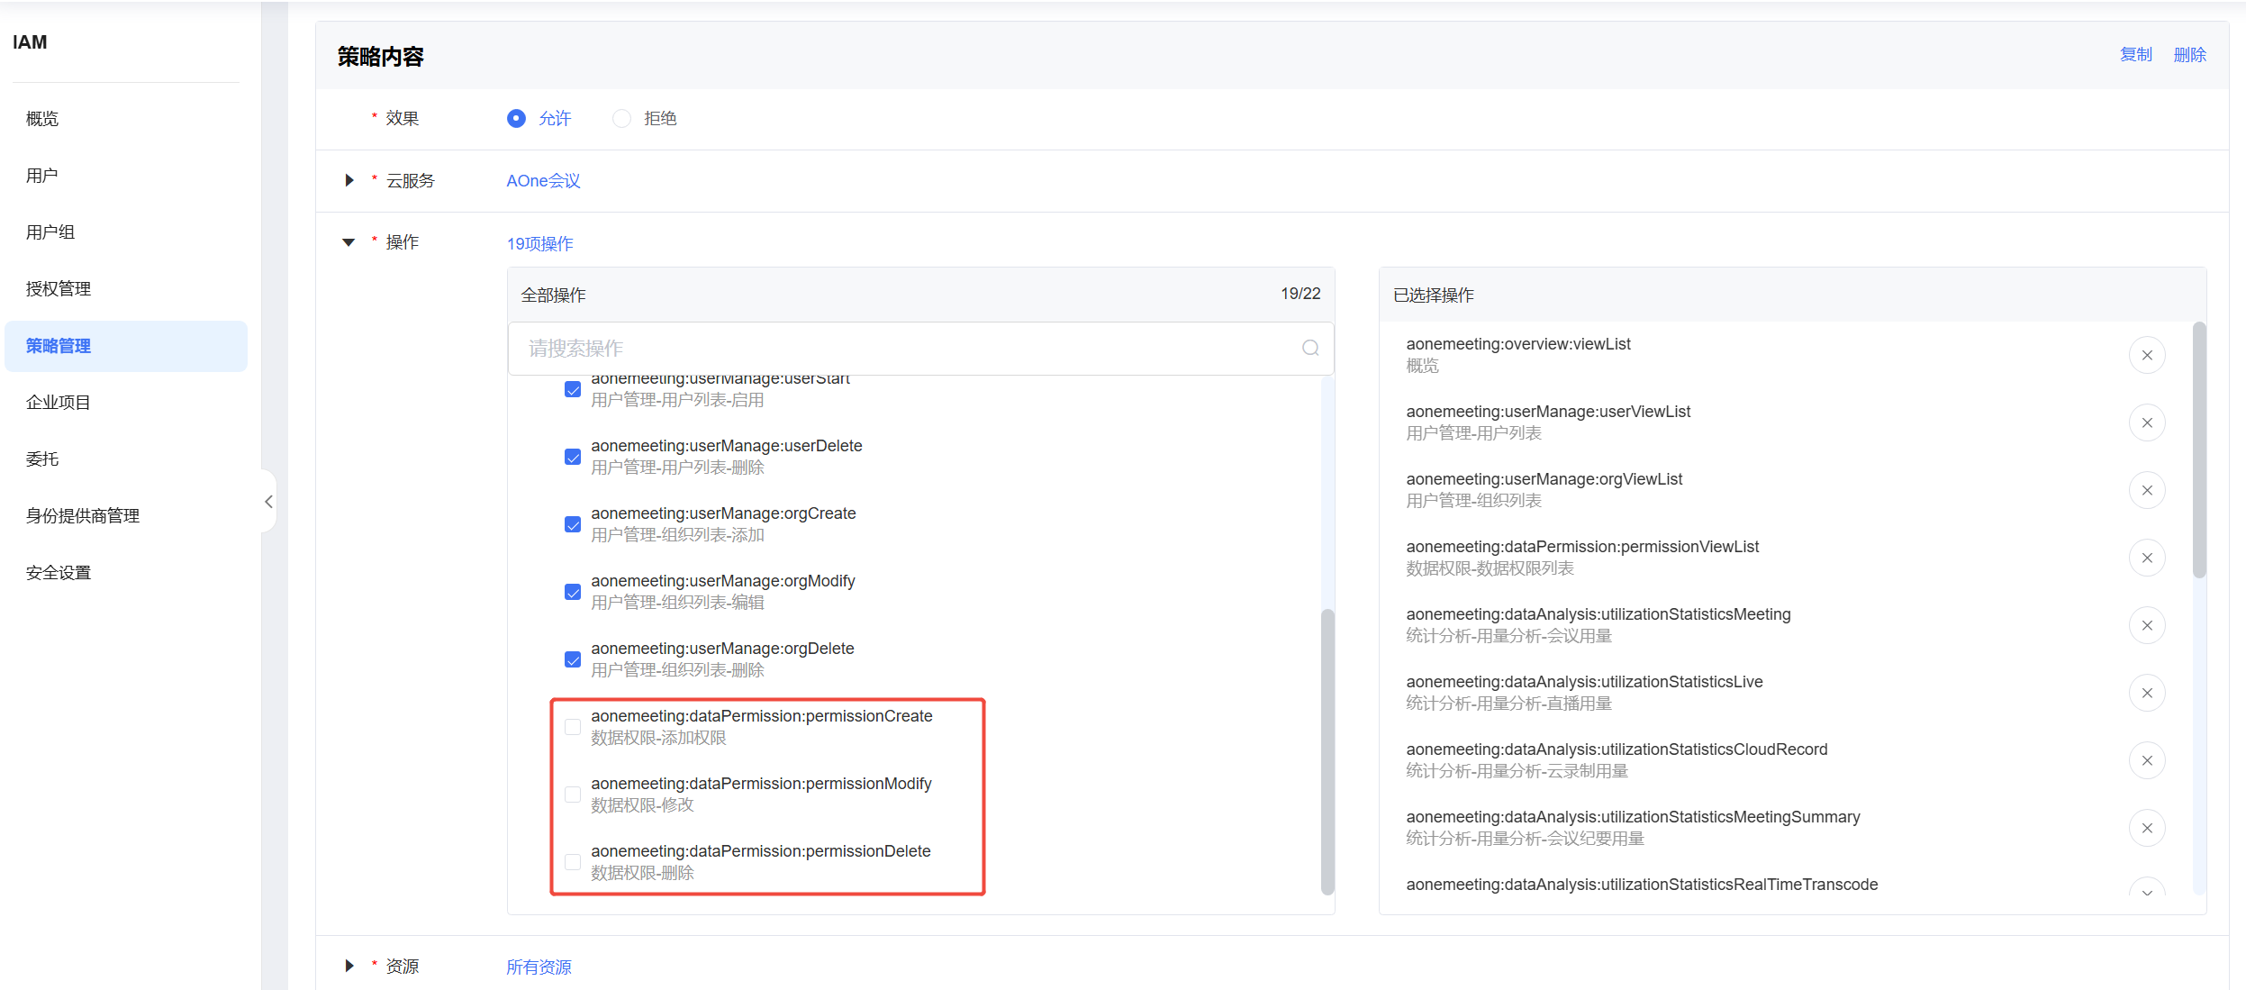Screen dimensions: 2246x990
Task: Click the selected operations list scrollbar
Action: [2199, 450]
